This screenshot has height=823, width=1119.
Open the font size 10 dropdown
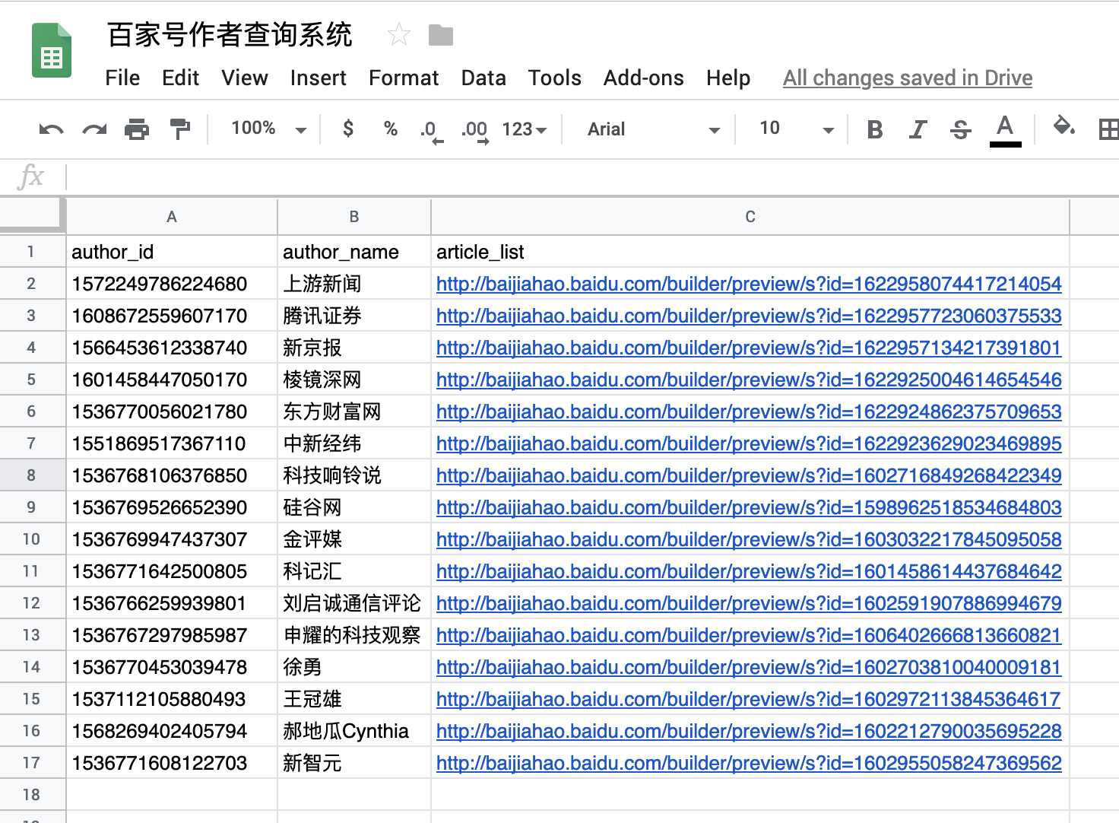(796, 129)
